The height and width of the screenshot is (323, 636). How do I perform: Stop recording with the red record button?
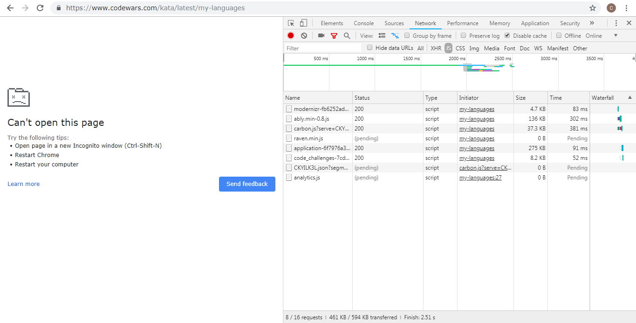pos(290,35)
